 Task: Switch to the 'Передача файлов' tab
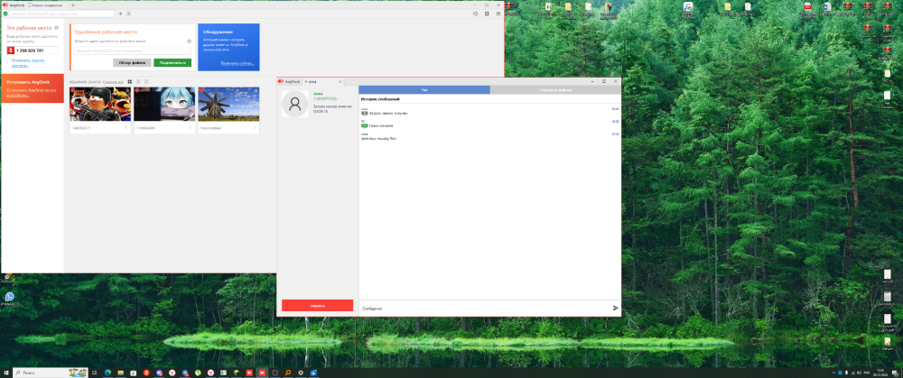[555, 89]
